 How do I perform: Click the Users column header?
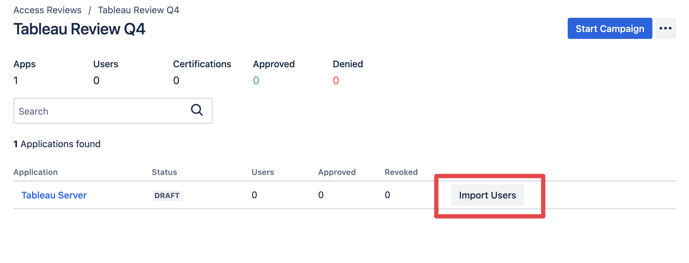click(x=263, y=172)
